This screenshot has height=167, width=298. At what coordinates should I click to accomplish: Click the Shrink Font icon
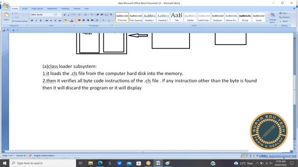pos(68,14)
